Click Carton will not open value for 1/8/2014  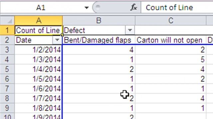(x=171, y=108)
